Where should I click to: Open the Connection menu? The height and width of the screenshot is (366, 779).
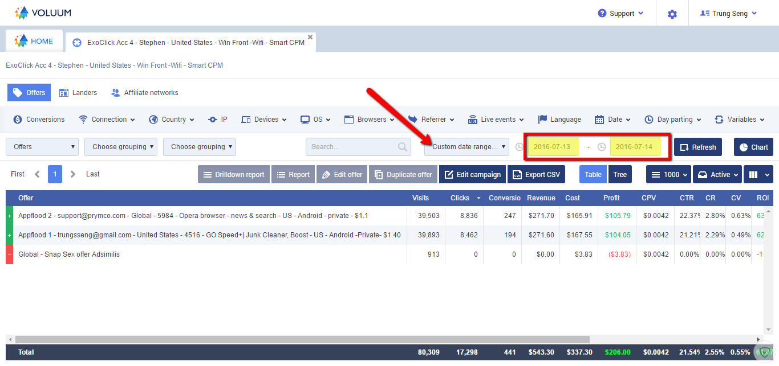click(107, 120)
